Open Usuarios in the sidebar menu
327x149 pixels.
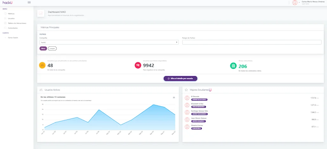(11, 18)
